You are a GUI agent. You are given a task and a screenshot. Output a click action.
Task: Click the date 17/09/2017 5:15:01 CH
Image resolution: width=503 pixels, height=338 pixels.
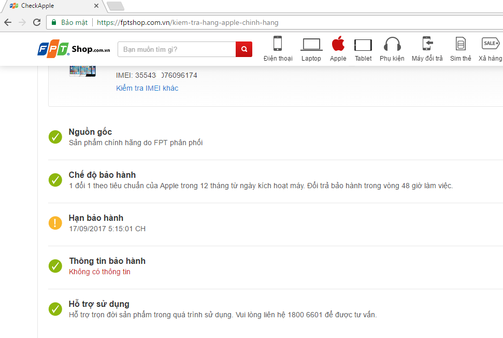[x=107, y=229]
